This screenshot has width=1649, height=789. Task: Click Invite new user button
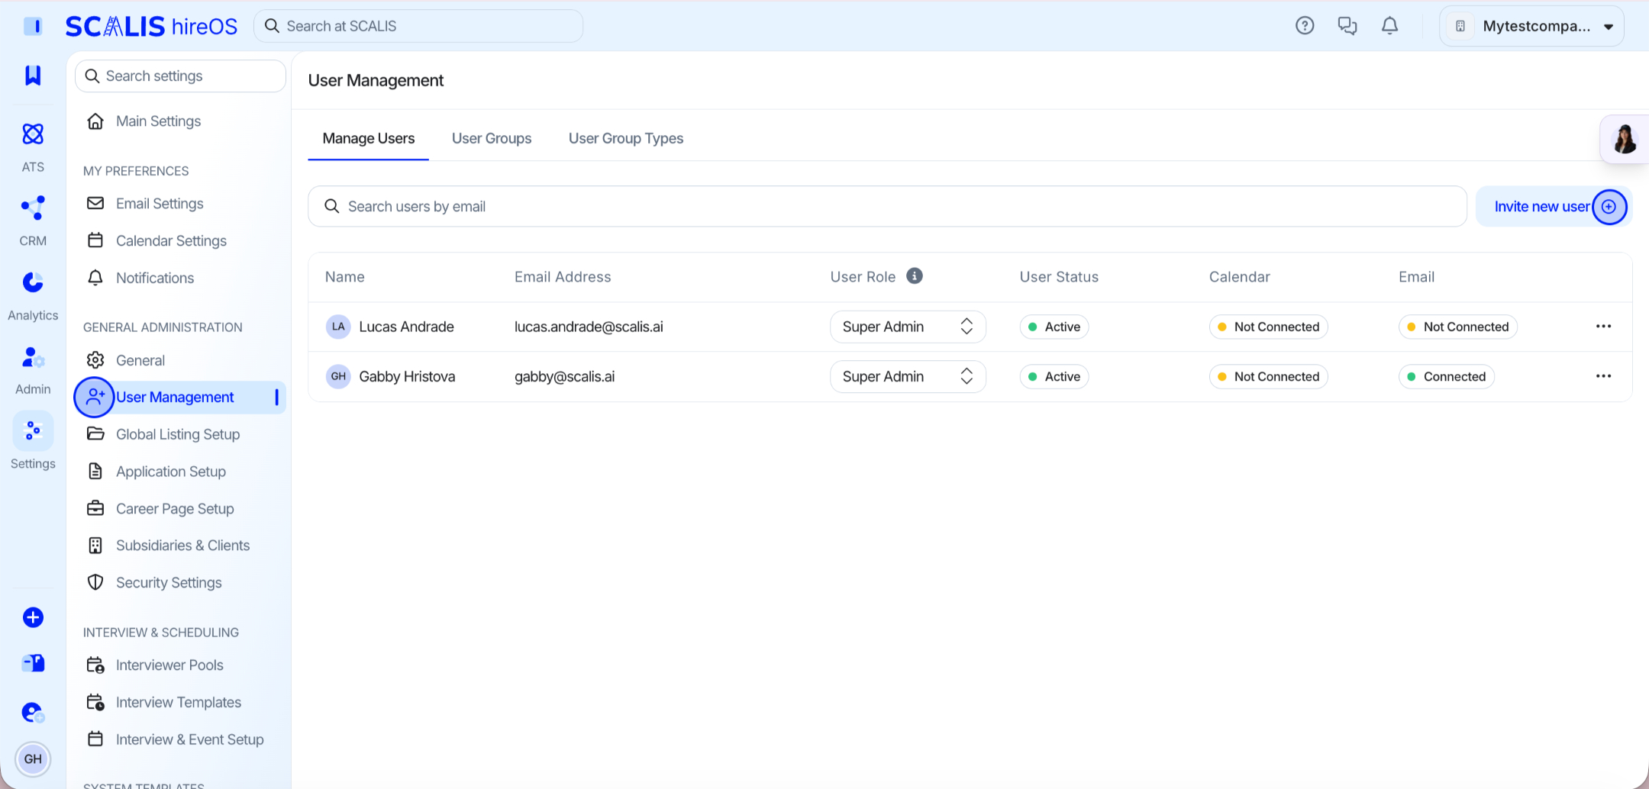[1554, 206]
